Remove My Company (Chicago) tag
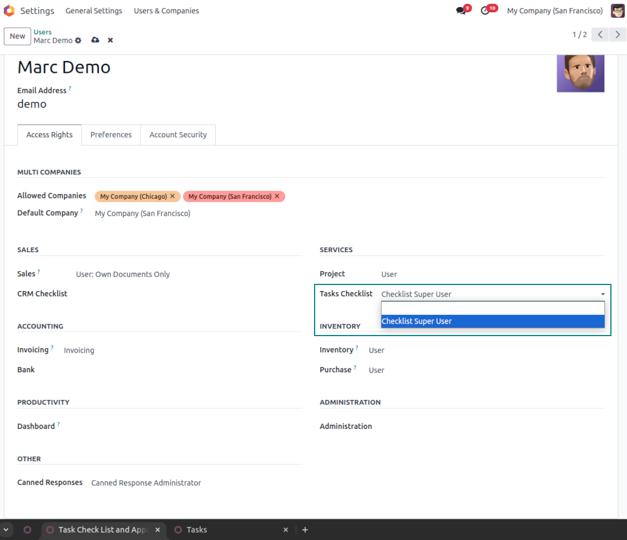Image resolution: width=627 pixels, height=540 pixels. (173, 197)
